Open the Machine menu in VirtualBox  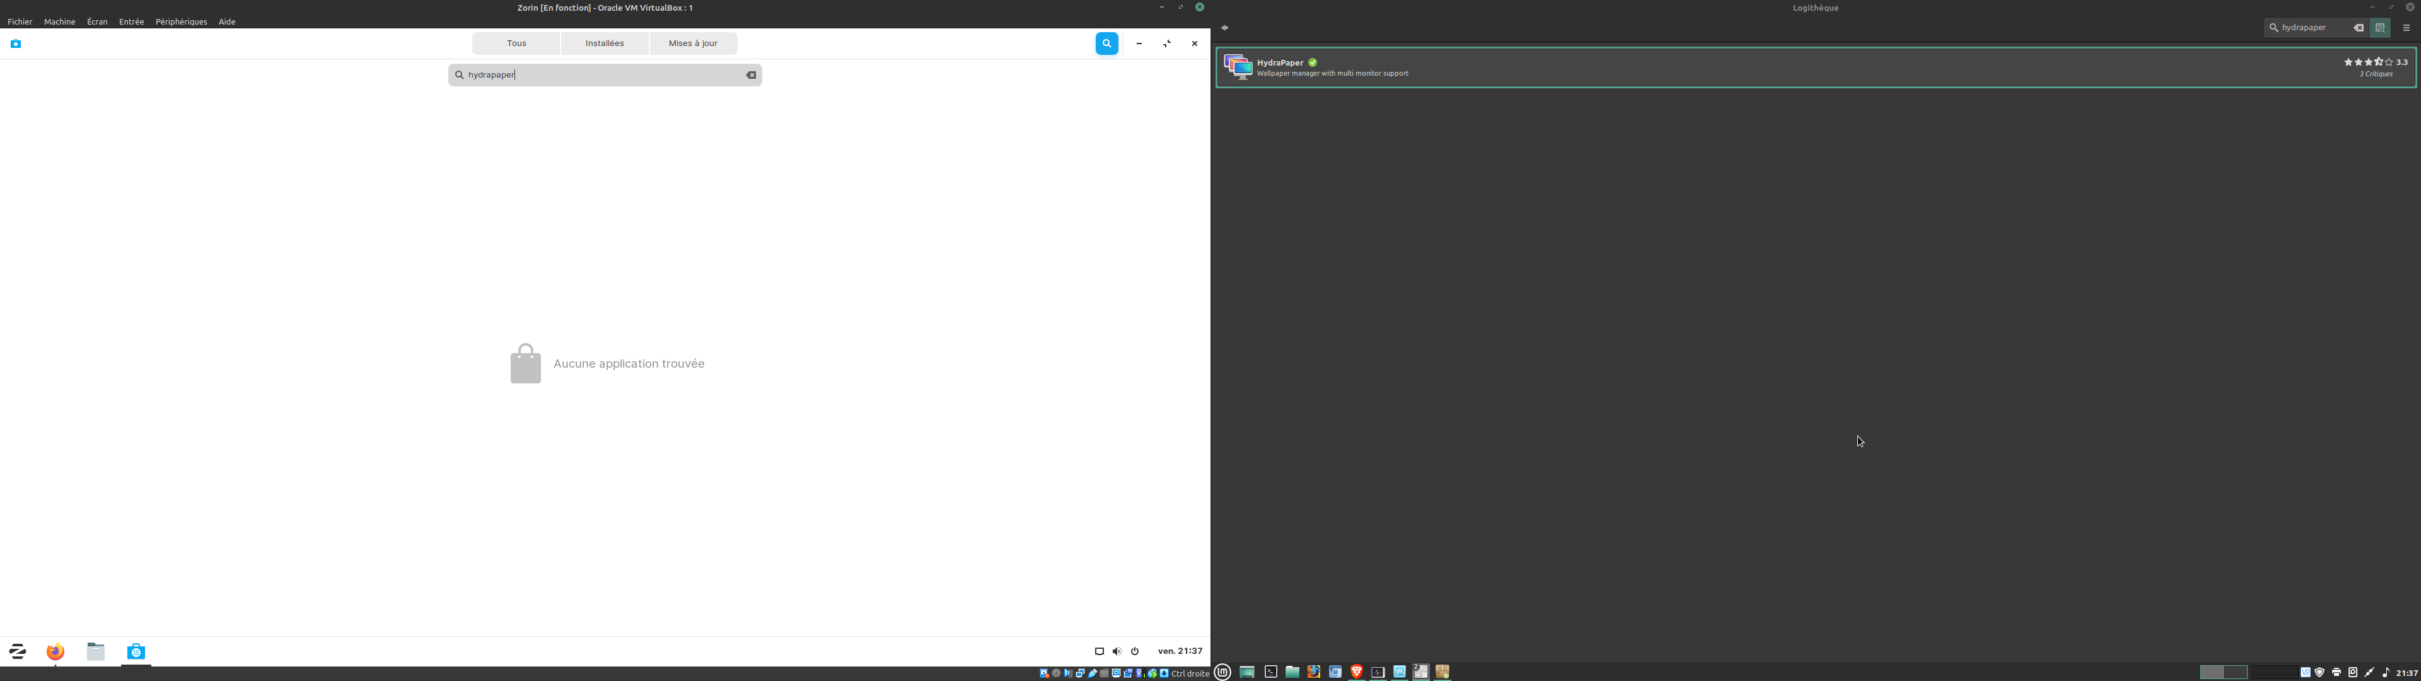point(59,21)
